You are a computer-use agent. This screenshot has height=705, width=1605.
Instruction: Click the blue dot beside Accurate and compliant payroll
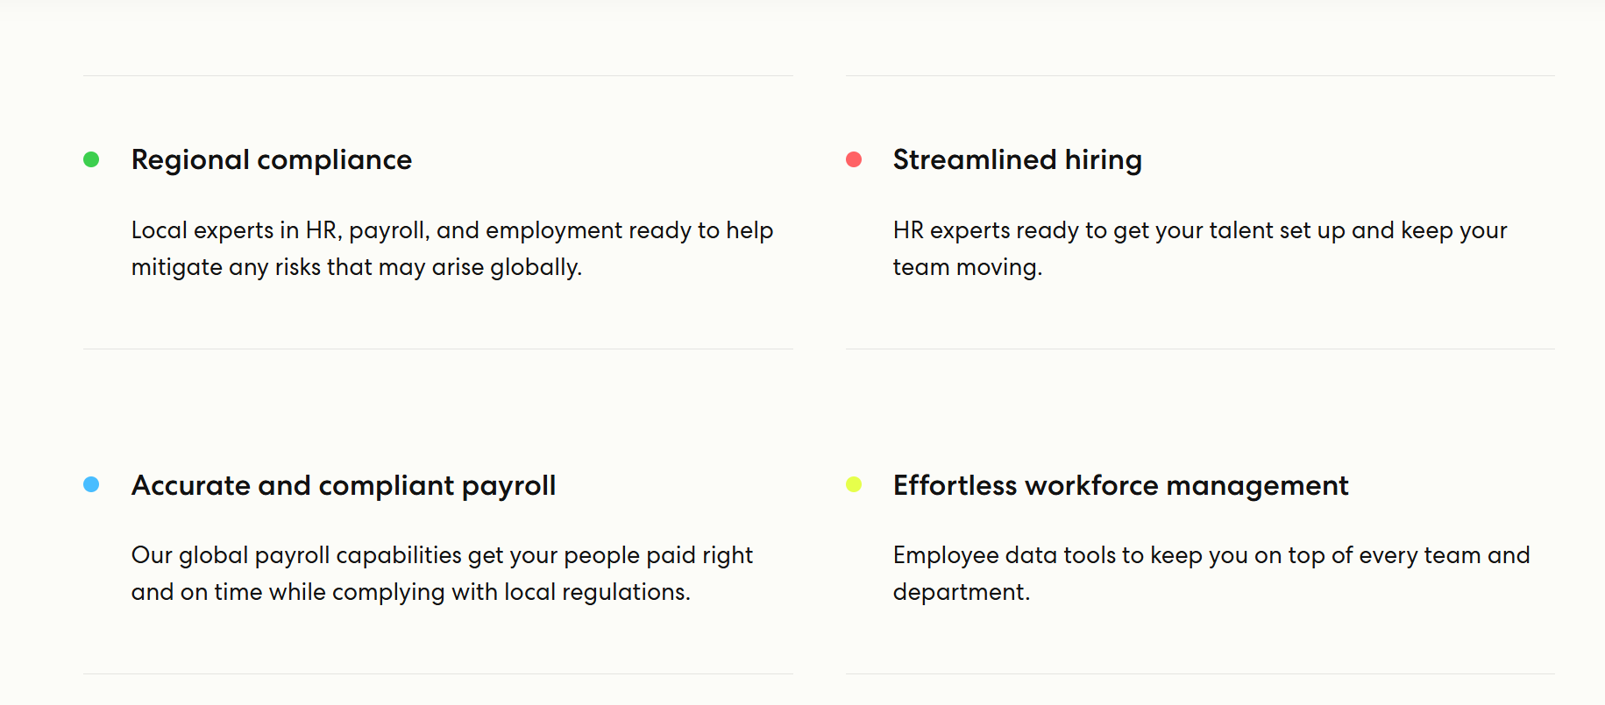point(91,484)
